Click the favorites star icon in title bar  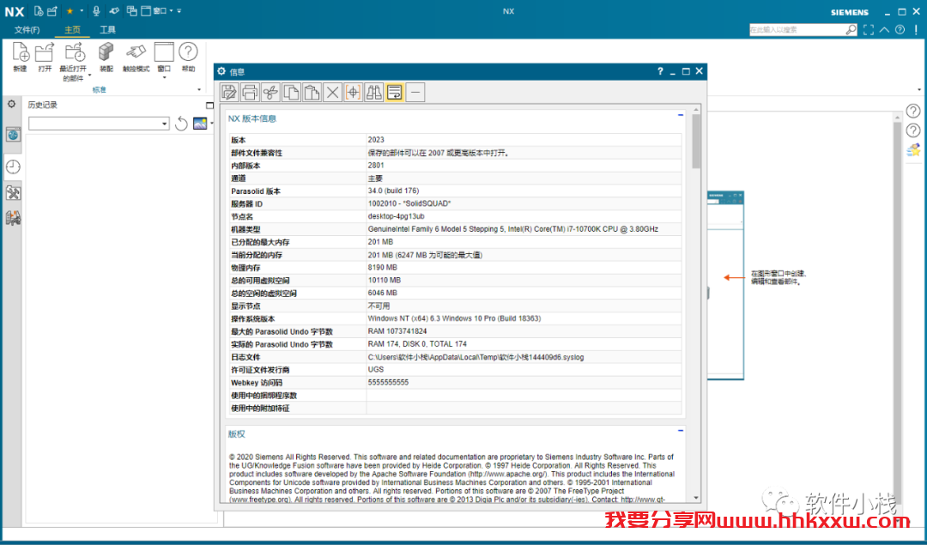(70, 11)
